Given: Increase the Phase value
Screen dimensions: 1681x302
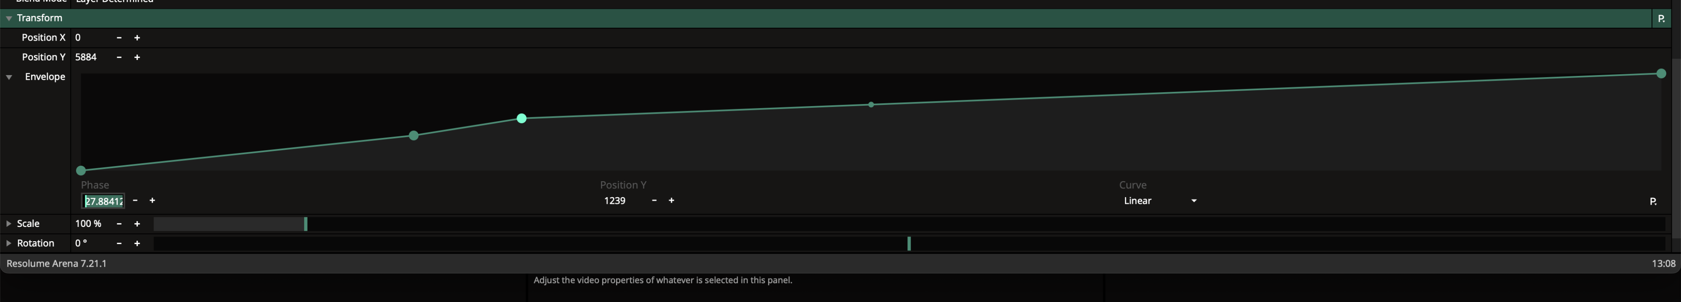Looking at the screenshot, I should [x=152, y=200].
